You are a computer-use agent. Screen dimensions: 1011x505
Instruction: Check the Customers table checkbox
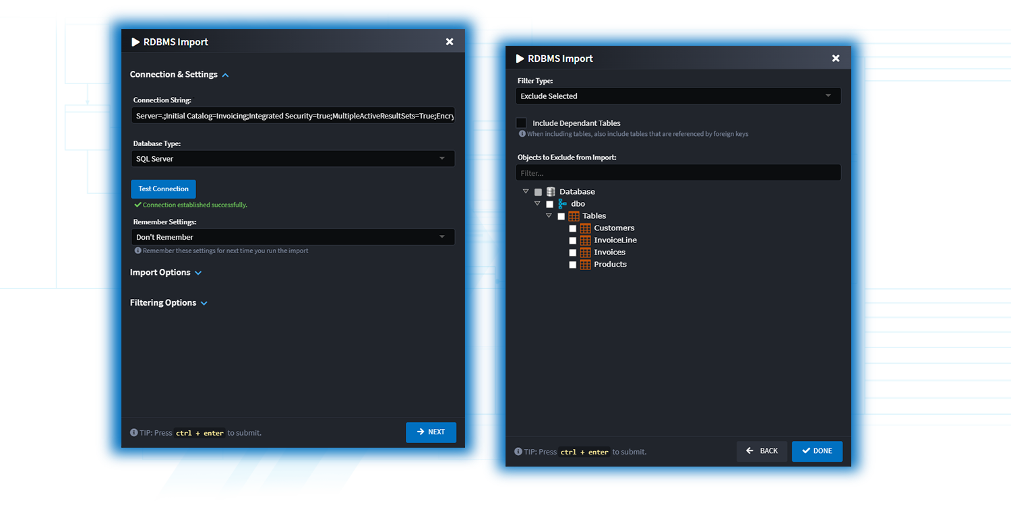[x=573, y=229]
